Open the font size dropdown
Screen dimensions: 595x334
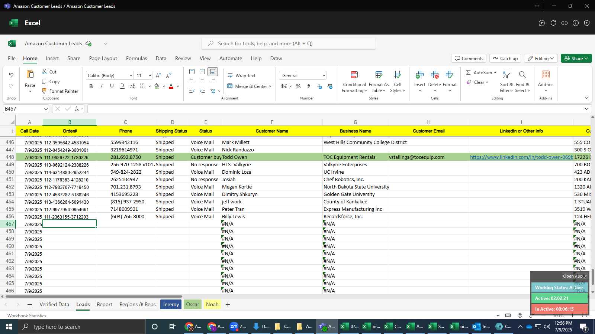coord(150,76)
